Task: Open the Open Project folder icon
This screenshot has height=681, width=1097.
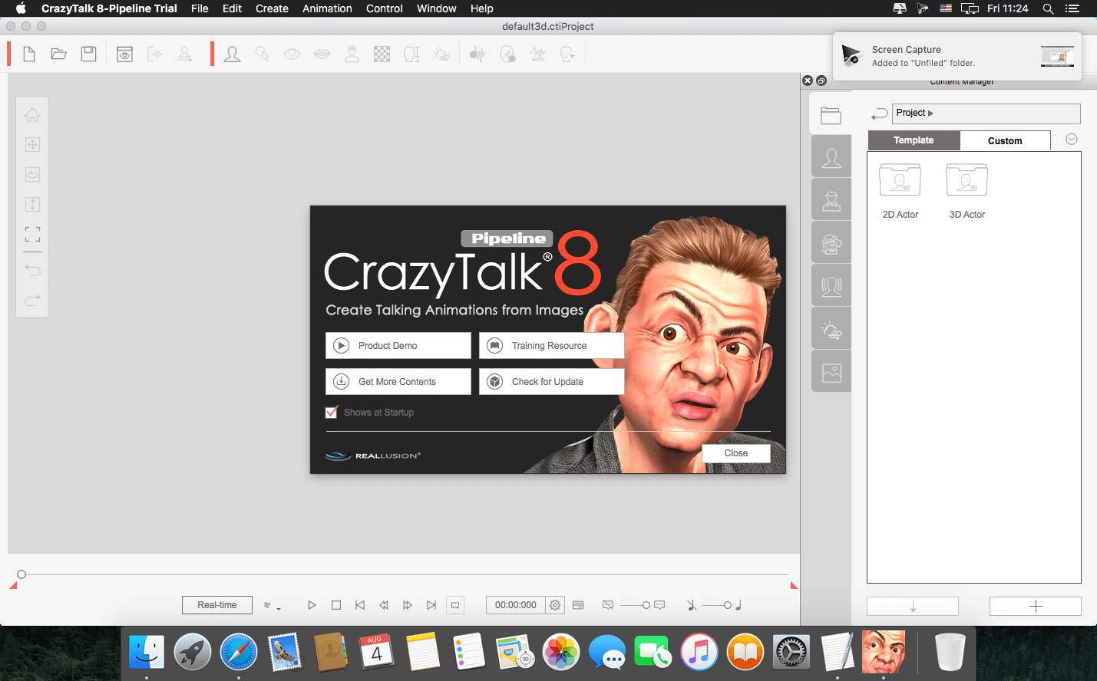Action: pyautogui.click(x=59, y=54)
